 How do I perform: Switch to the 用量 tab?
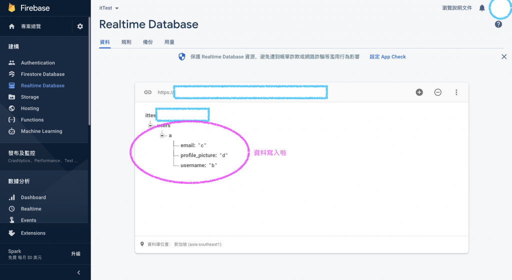coord(169,42)
